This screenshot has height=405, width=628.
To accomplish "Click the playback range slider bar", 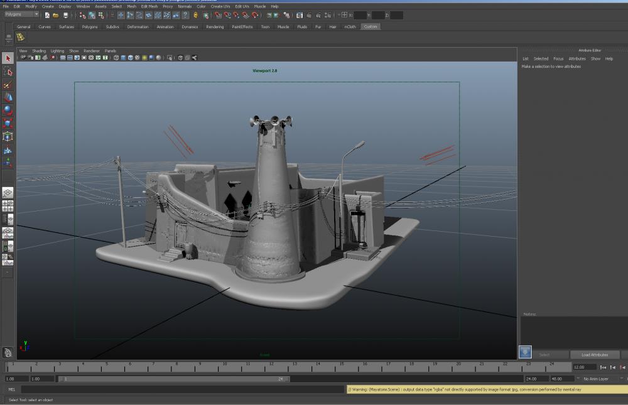I will tap(173, 379).
